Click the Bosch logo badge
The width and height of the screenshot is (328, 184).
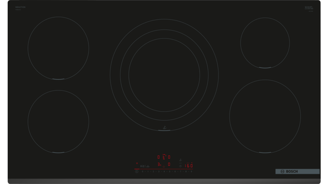[x=297, y=172]
